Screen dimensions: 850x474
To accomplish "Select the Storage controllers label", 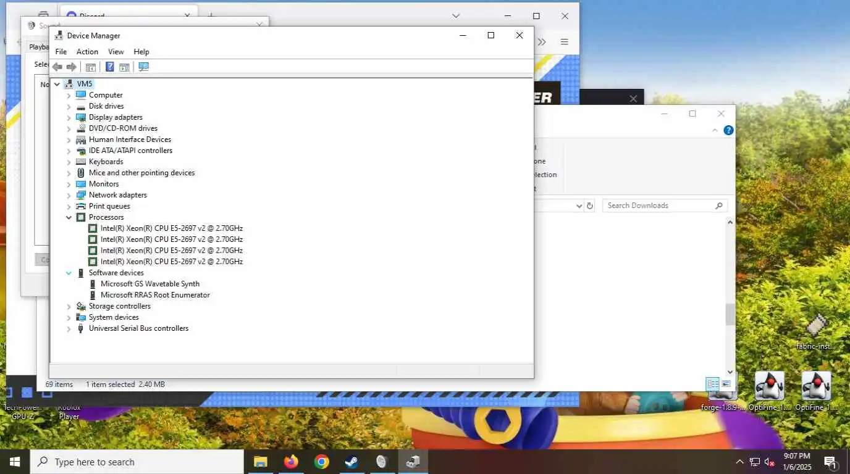I will point(120,306).
